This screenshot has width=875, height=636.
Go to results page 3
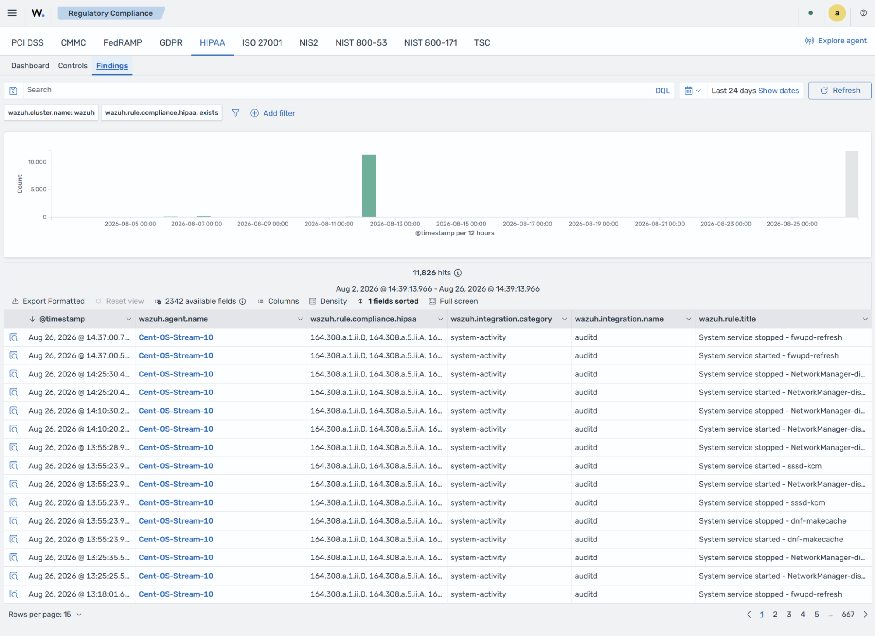789,615
